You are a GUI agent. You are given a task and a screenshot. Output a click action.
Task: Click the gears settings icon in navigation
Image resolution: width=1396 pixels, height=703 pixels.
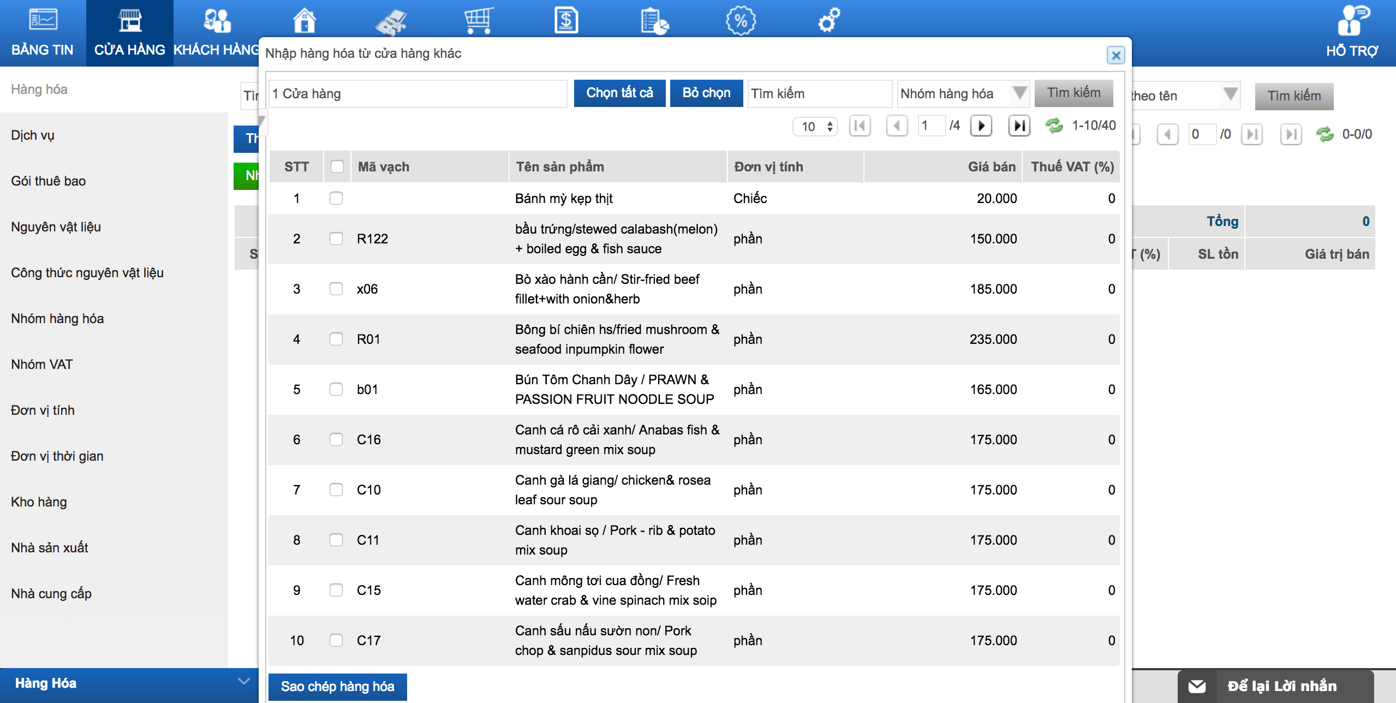point(828,21)
